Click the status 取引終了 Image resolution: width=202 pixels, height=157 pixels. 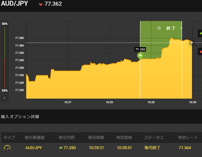(152, 148)
